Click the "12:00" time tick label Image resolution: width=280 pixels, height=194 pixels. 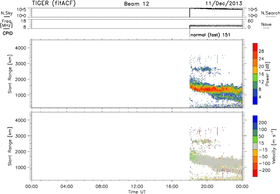click(137, 187)
